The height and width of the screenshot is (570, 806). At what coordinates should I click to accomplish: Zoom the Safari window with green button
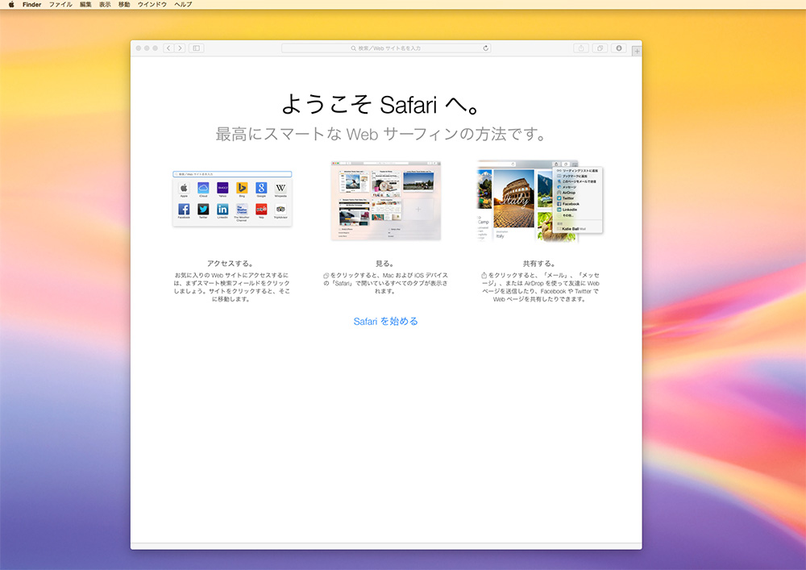click(x=155, y=48)
